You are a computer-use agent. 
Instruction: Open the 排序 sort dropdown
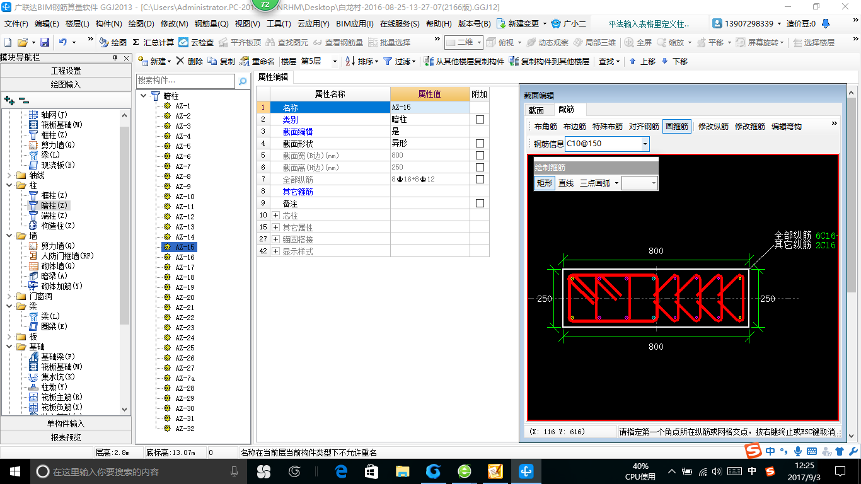coord(376,61)
